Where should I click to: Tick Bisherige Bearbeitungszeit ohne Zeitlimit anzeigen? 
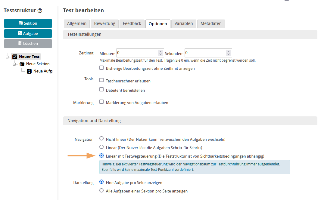[101, 68]
